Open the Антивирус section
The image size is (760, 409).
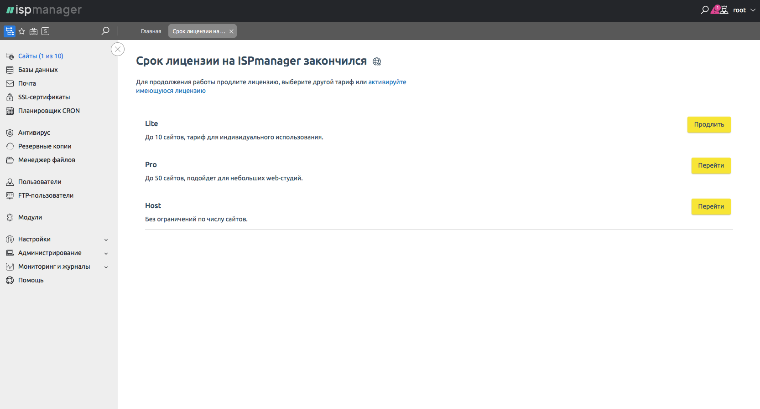coord(34,133)
